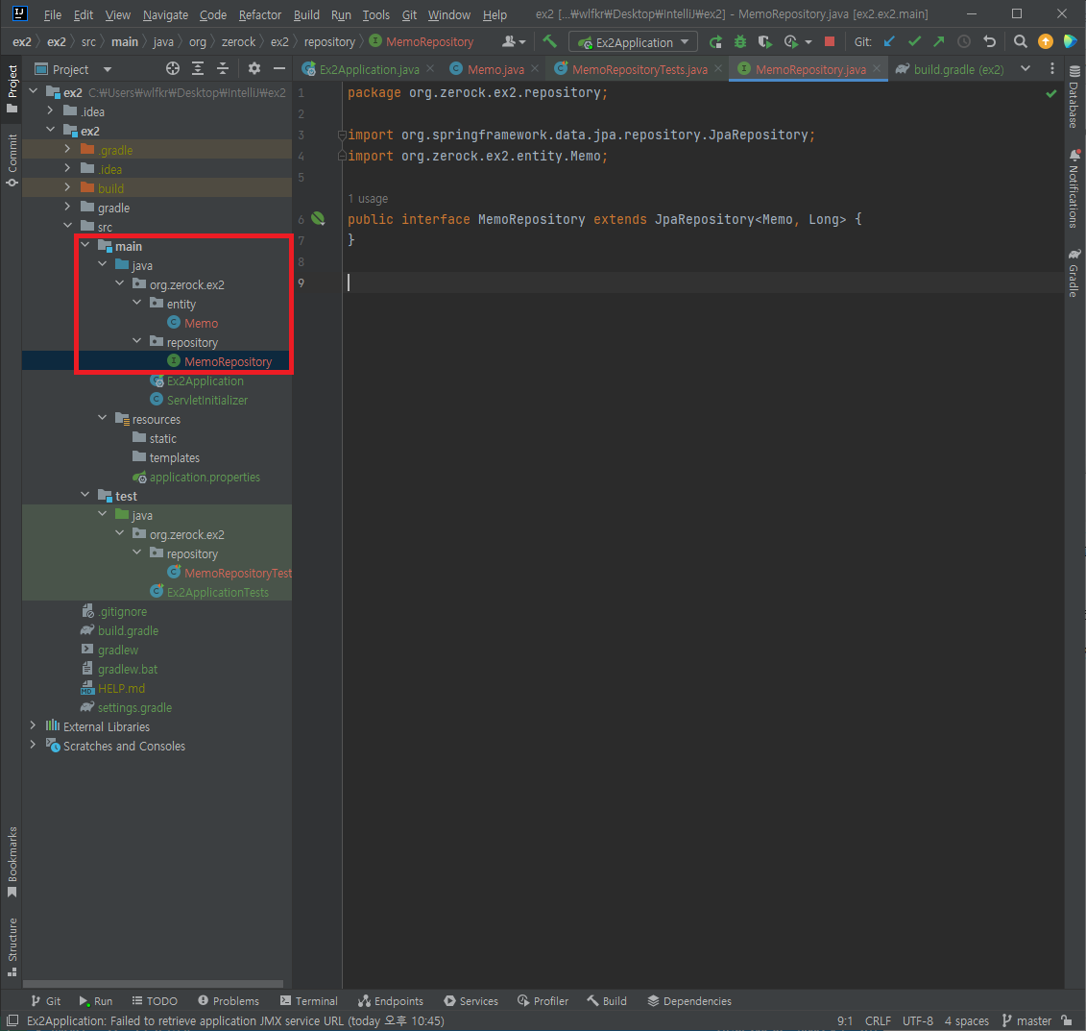Open the Navigate menu
Viewport: 1086px width, 1031px height.
165,14
